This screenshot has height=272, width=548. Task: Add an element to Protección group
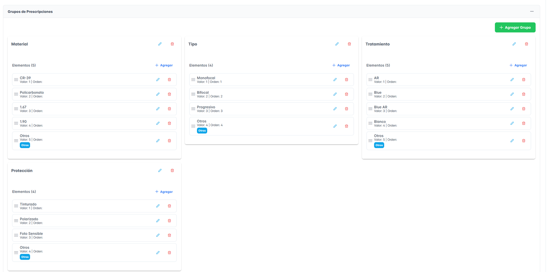tap(164, 192)
